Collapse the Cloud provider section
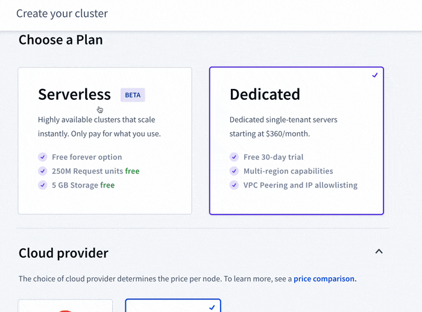Screen dimensions: 422x312 pyautogui.click(x=379, y=251)
